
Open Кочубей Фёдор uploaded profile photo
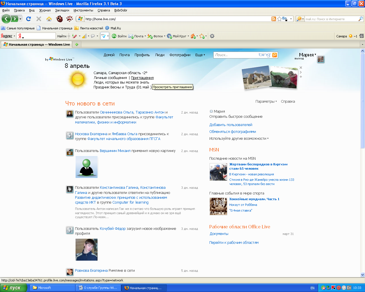(x=86, y=250)
